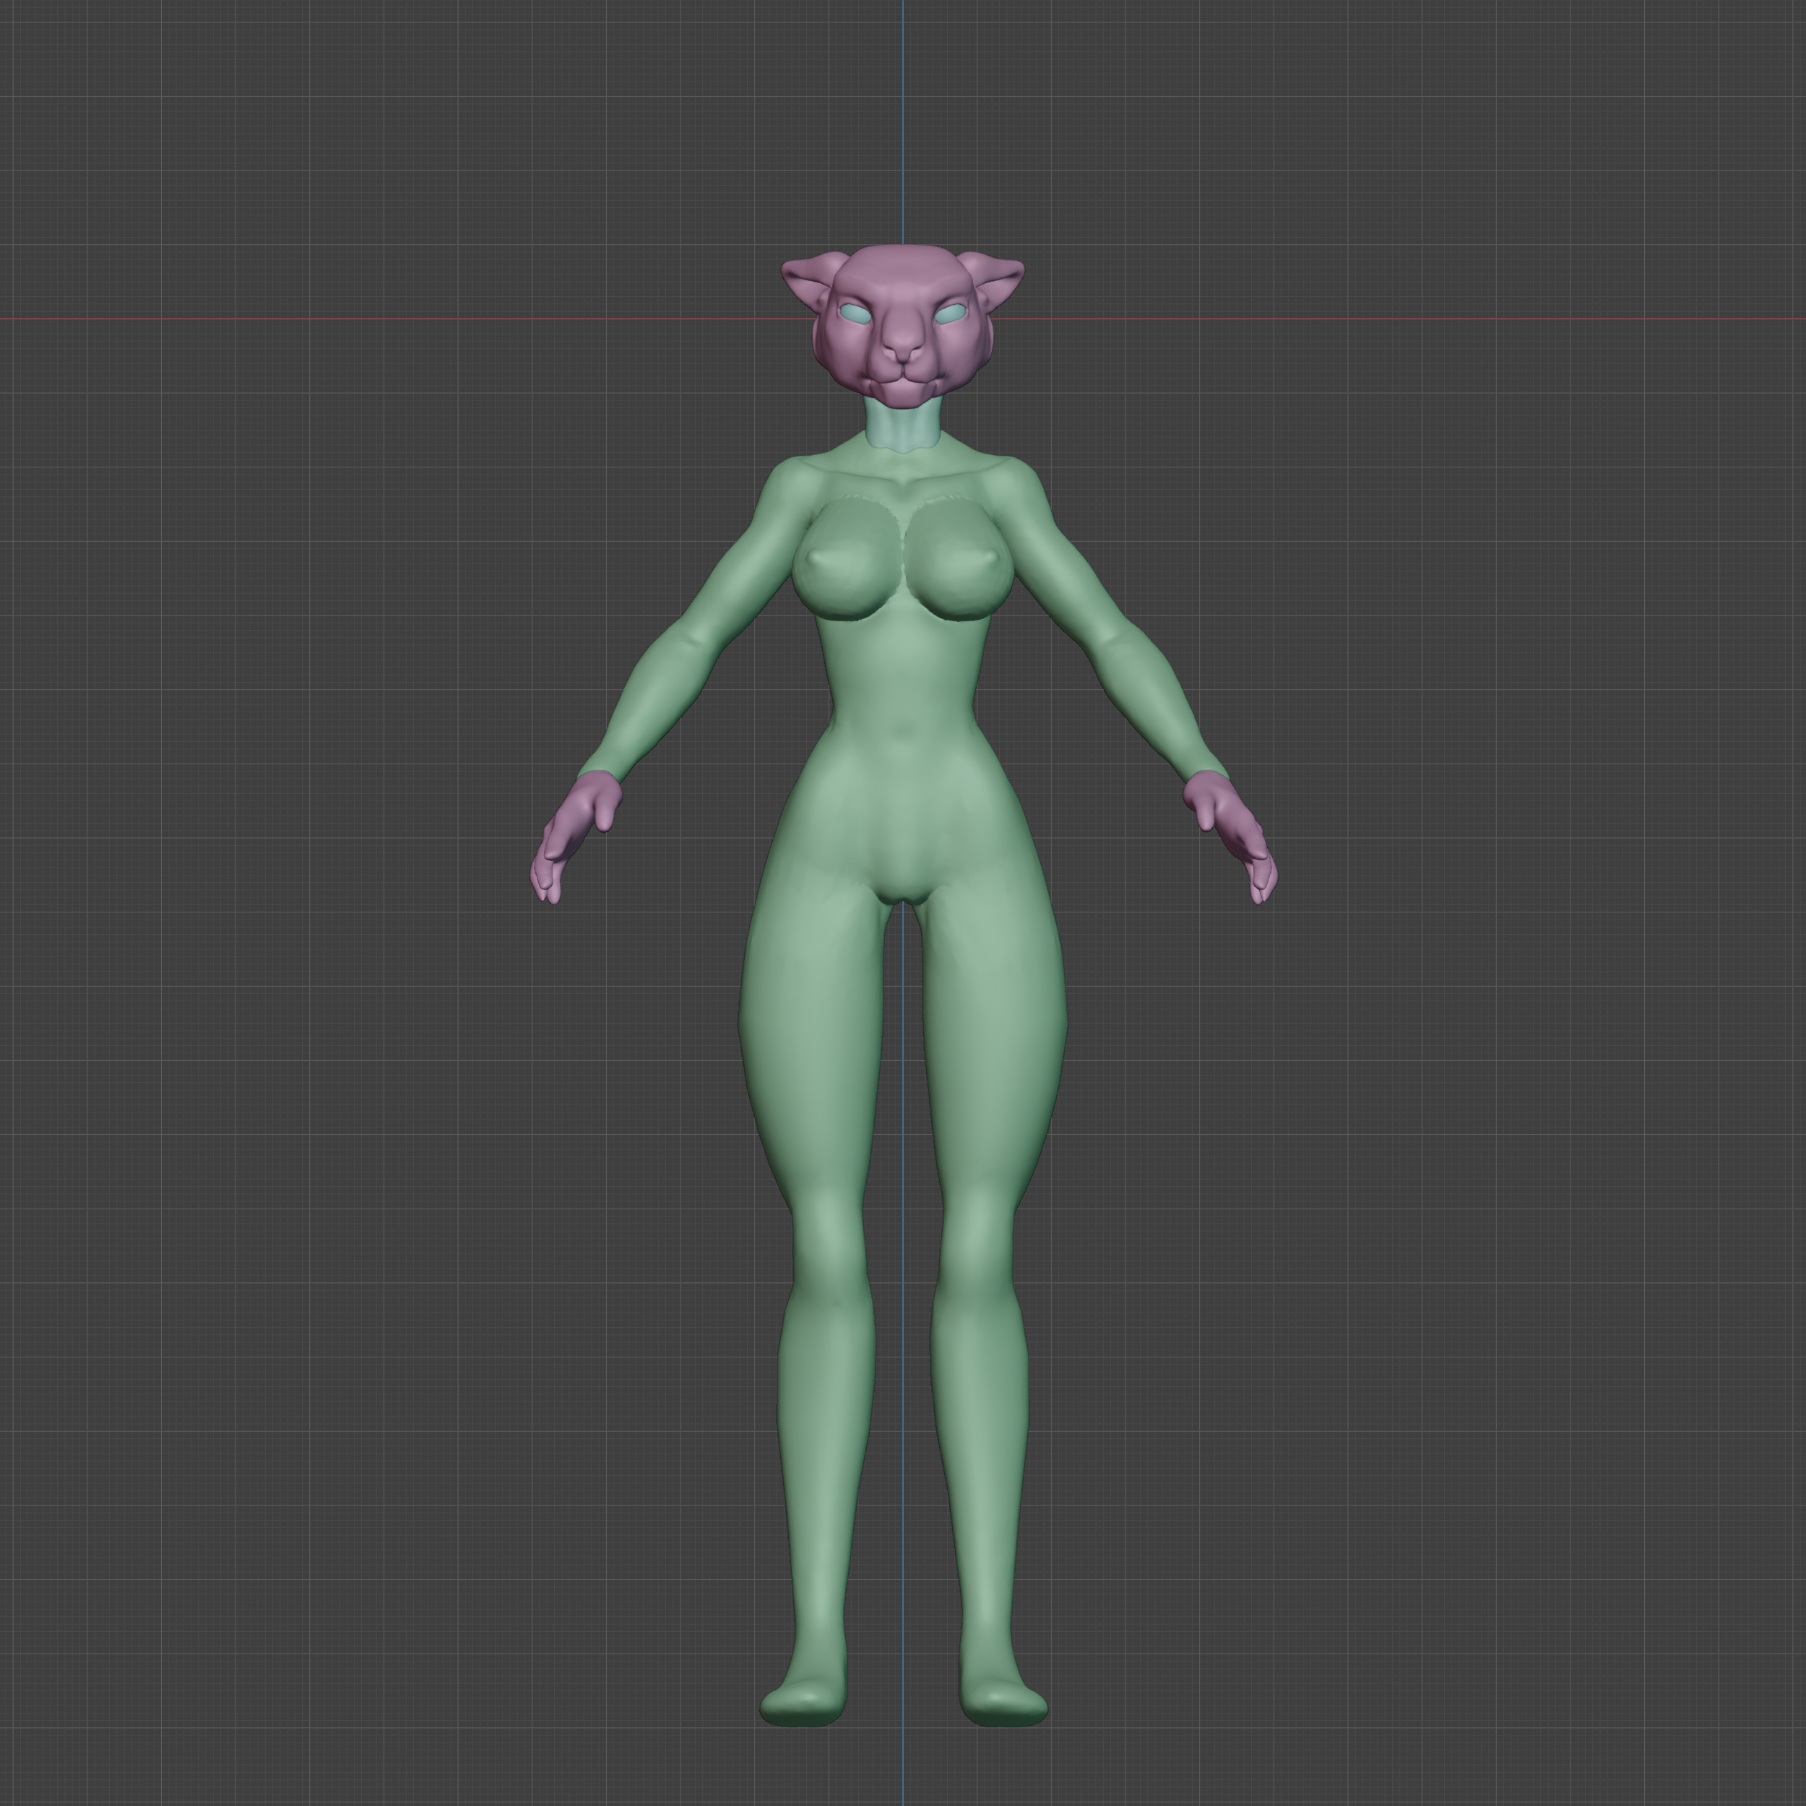Click the model's right-side cat ear
Image resolution: width=1806 pixels, height=1806 pixels.
[999, 275]
